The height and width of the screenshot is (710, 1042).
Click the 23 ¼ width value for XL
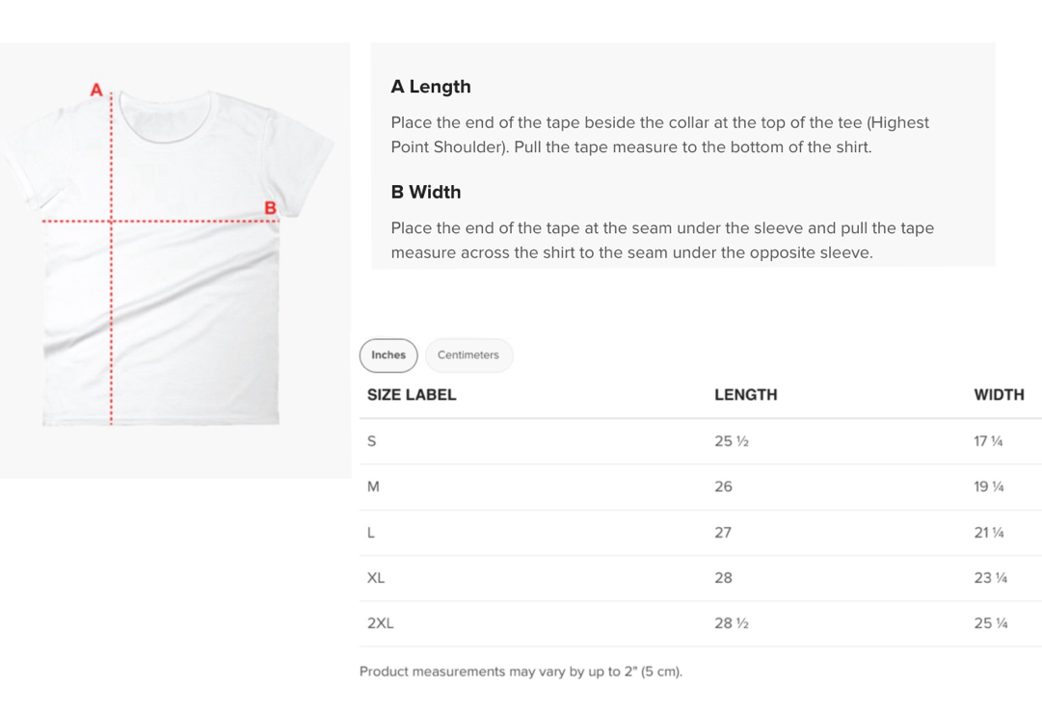[991, 578]
